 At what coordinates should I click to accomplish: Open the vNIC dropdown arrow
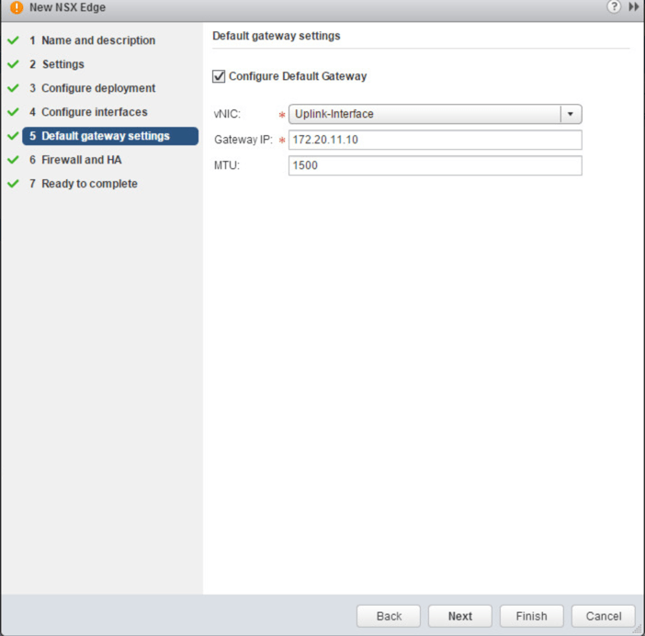[x=571, y=114]
